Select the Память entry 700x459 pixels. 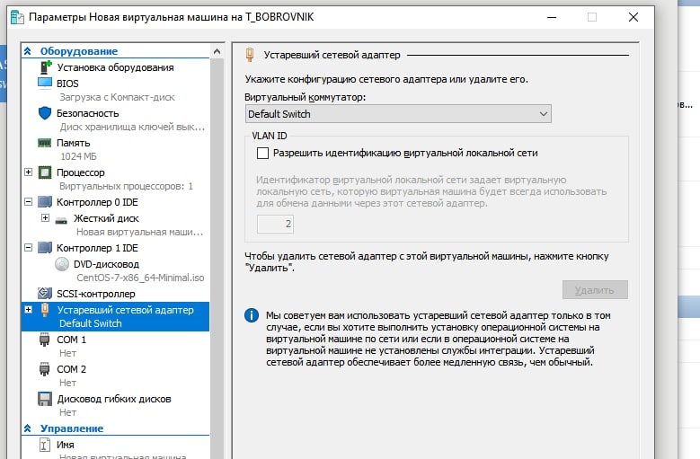(x=73, y=143)
